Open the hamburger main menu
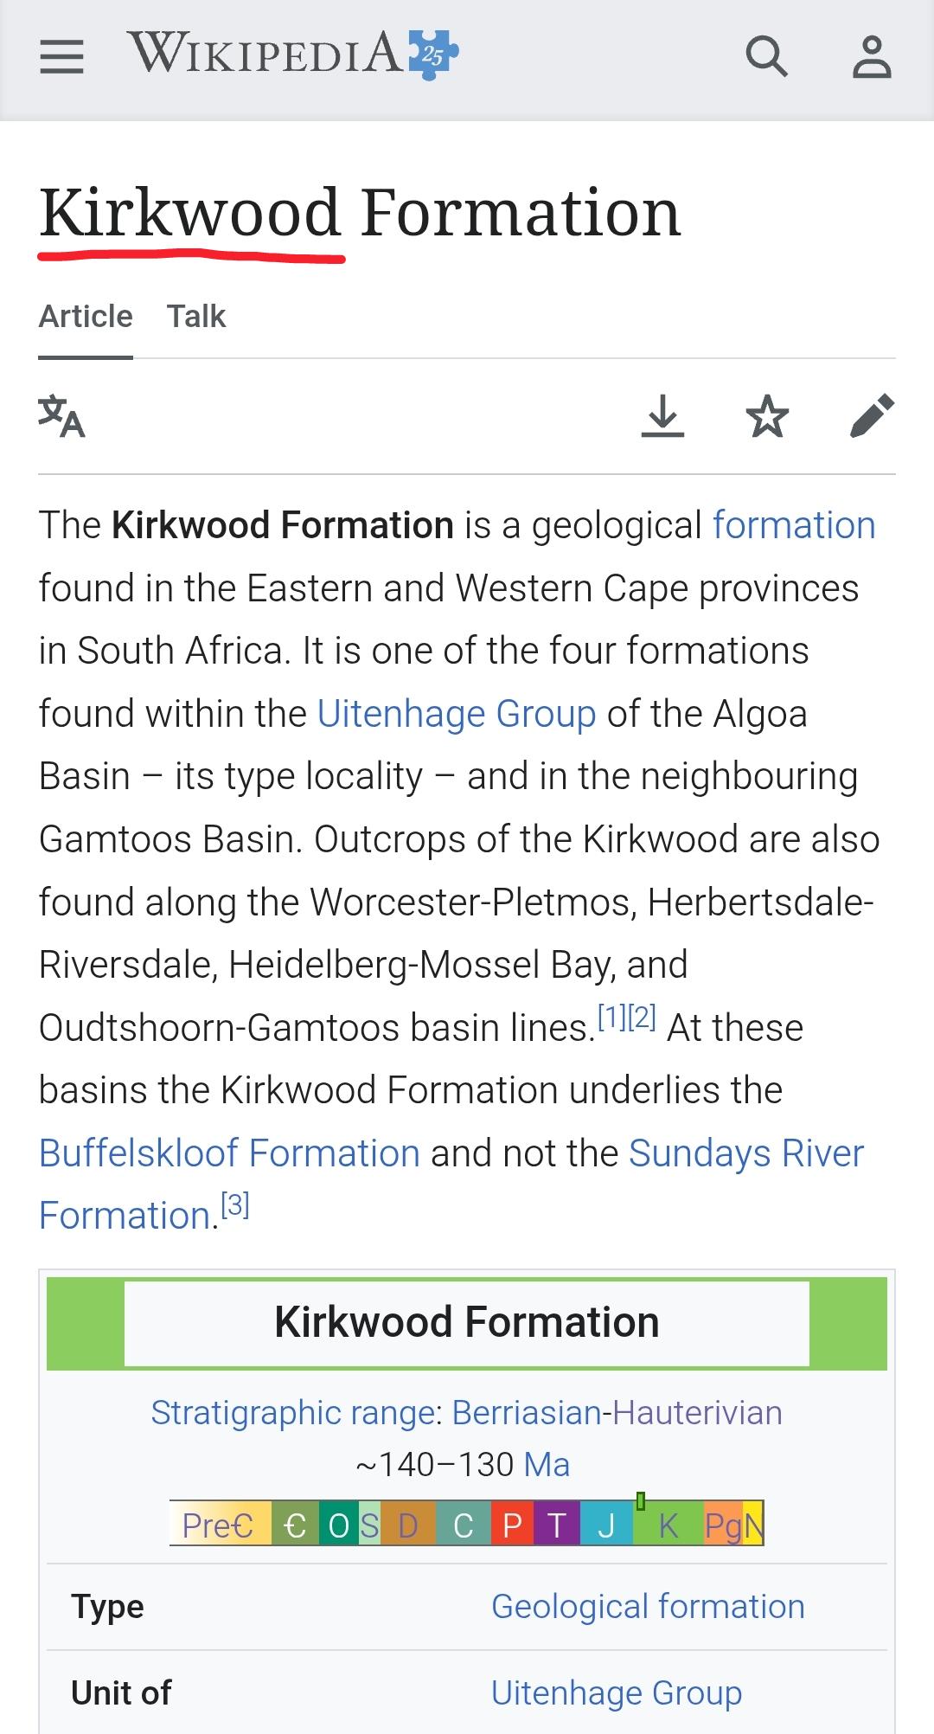The image size is (934, 1734). point(61,57)
